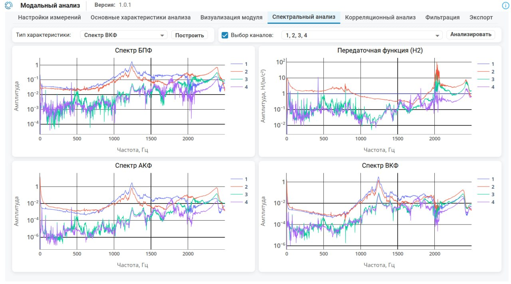Toggle channel 3 in 'Спектр АКФ' legend

point(240,194)
